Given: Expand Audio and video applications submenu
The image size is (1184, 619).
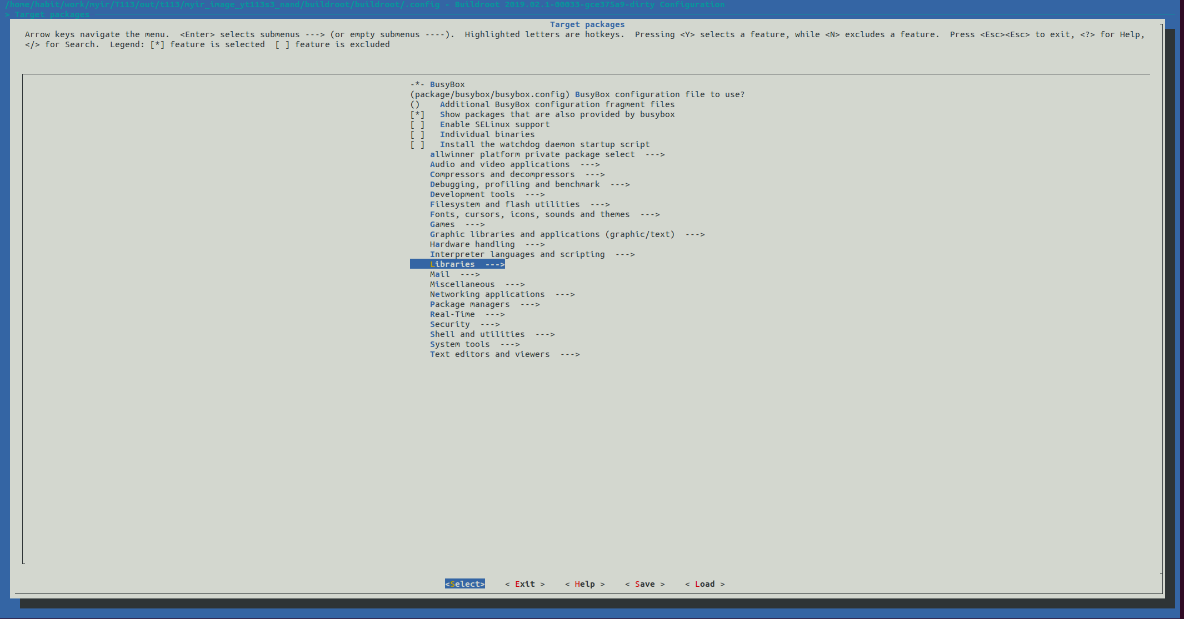Looking at the screenshot, I should [x=514, y=164].
